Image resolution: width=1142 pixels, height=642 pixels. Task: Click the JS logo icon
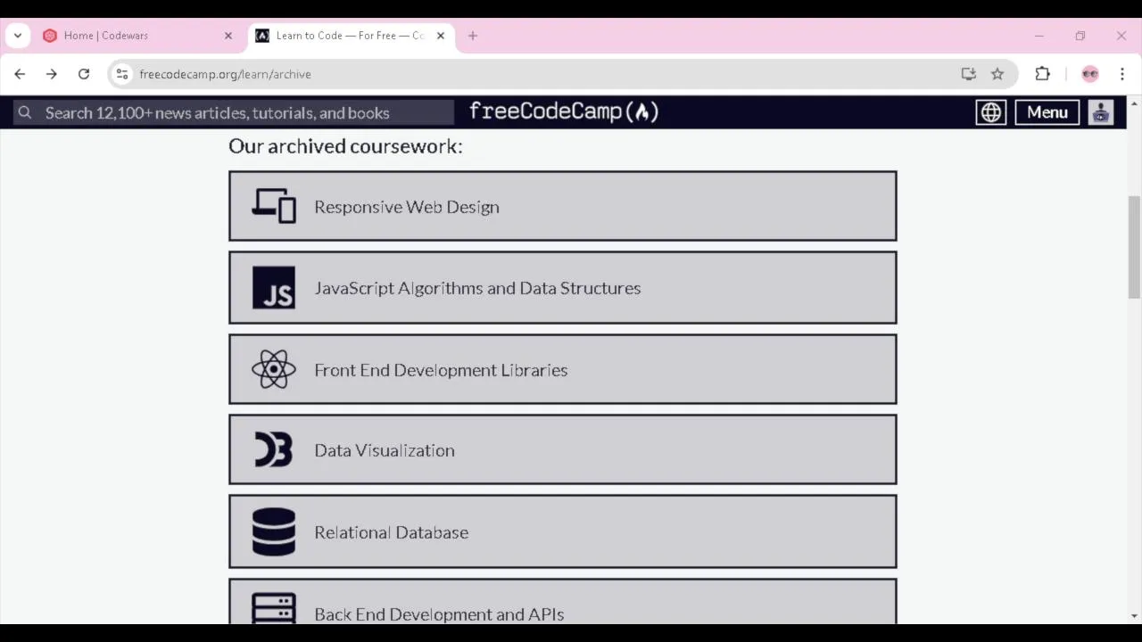tap(273, 287)
